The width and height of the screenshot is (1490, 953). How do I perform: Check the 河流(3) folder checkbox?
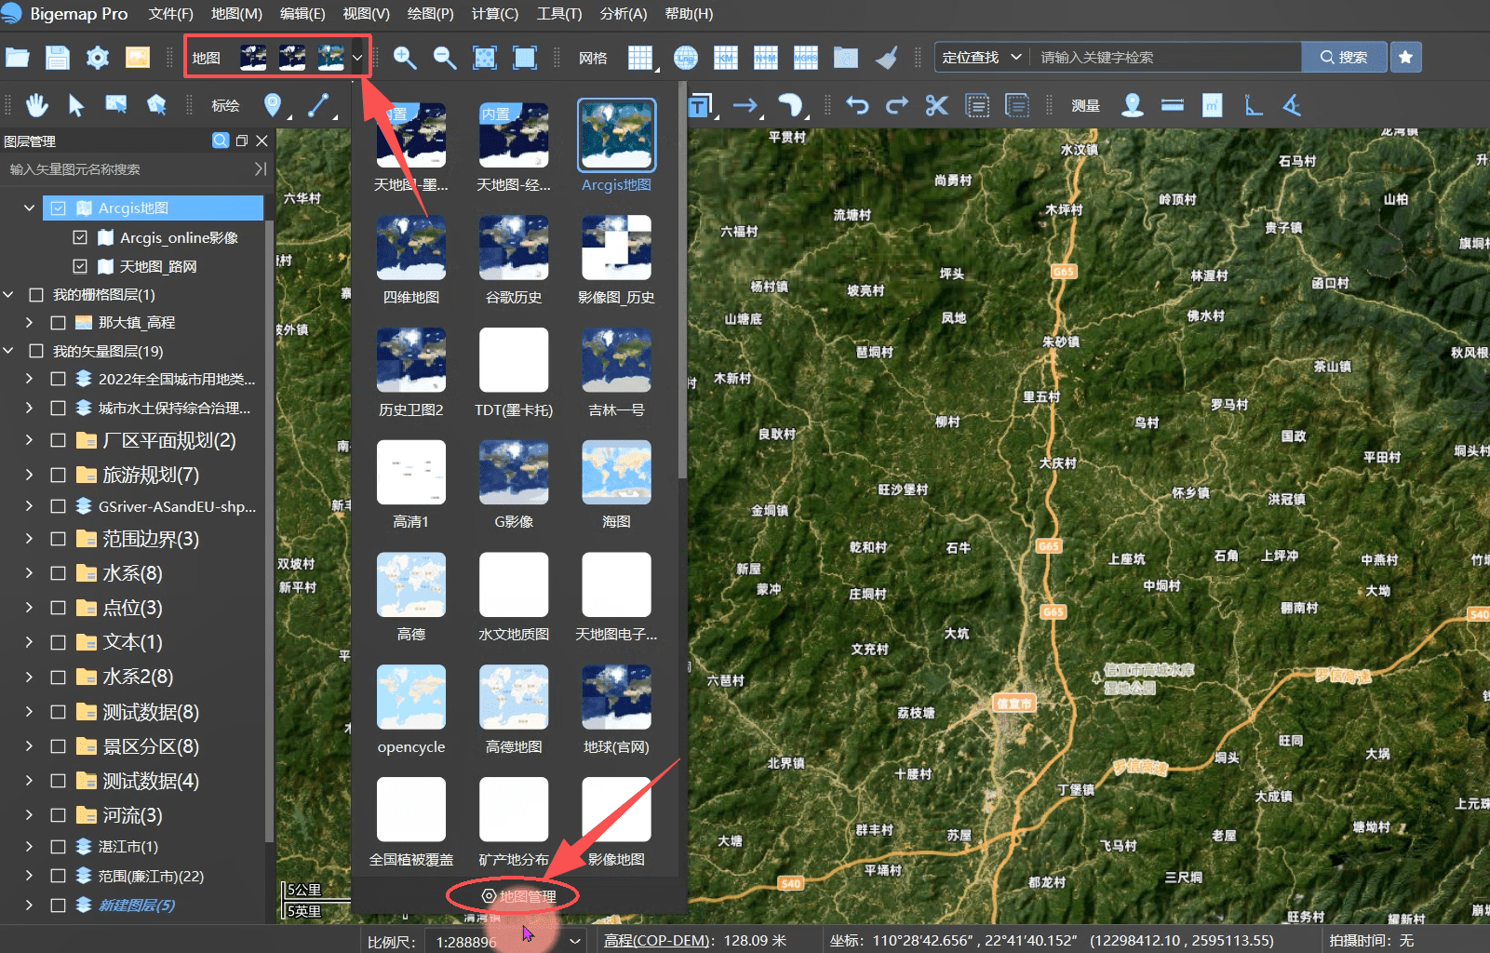(x=58, y=815)
